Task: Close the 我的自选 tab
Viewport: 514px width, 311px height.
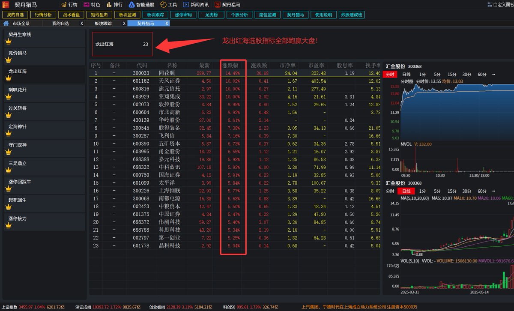Action: pyautogui.click(x=82, y=24)
